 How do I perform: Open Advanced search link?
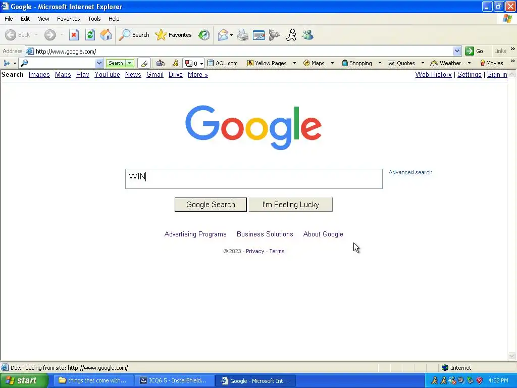tap(410, 172)
